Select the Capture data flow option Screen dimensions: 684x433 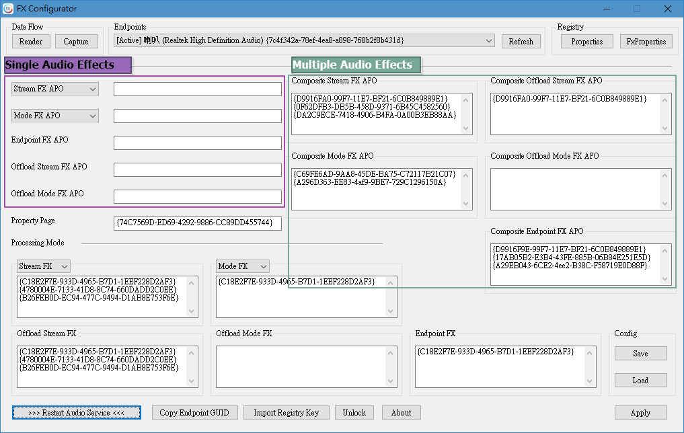tap(76, 41)
